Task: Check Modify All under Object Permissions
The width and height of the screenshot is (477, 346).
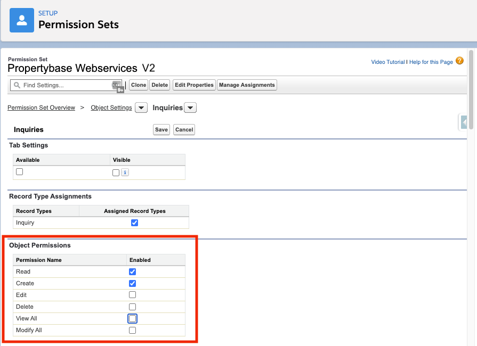Action: click(x=132, y=330)
